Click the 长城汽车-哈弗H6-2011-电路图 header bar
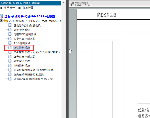The image size is (150, 118). 30,3
